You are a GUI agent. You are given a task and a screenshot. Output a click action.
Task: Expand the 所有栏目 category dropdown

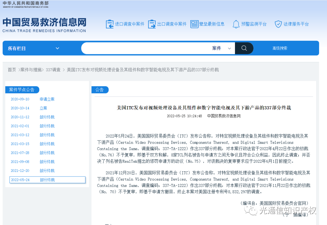pyautogui.click(x=34, y=48)
